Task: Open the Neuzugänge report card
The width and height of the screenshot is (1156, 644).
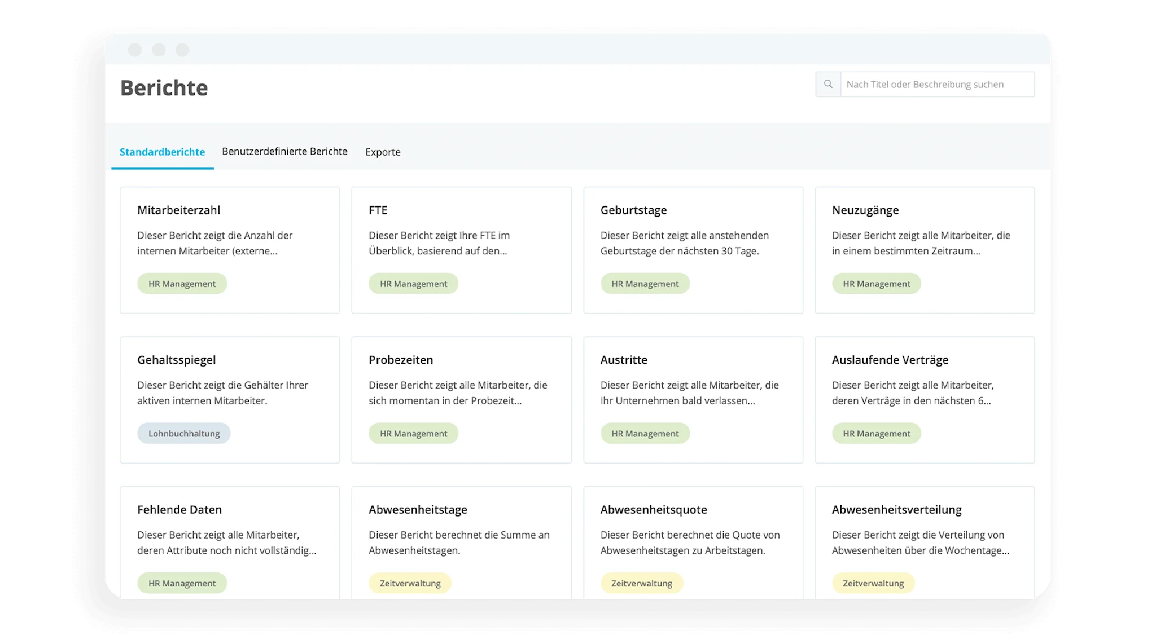Action: pos(924,249)
